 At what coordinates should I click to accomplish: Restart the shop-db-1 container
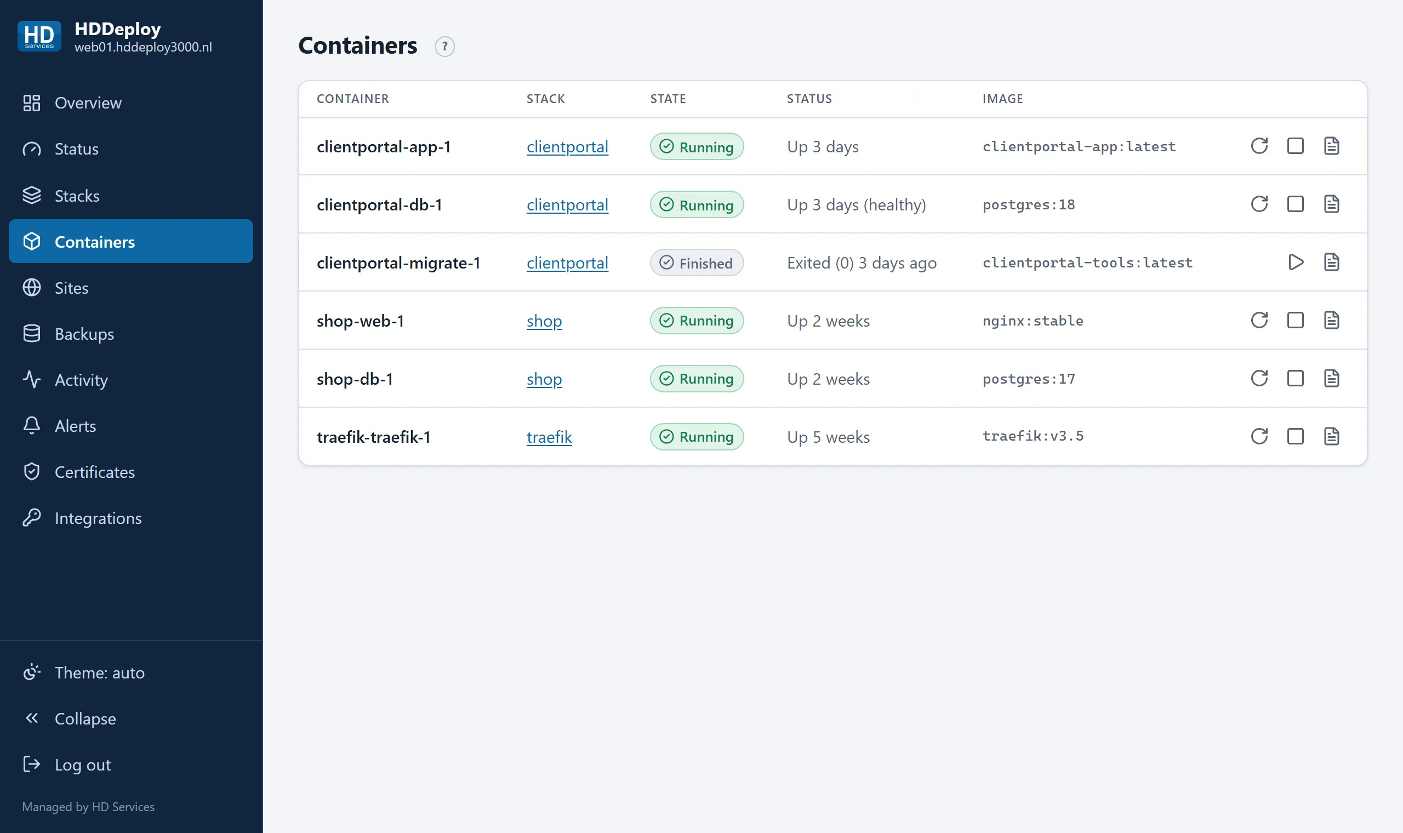point(1259,378)
